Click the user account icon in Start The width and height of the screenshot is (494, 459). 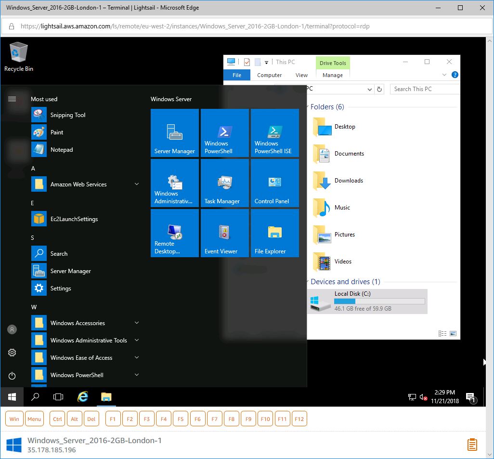coord(12,329)
